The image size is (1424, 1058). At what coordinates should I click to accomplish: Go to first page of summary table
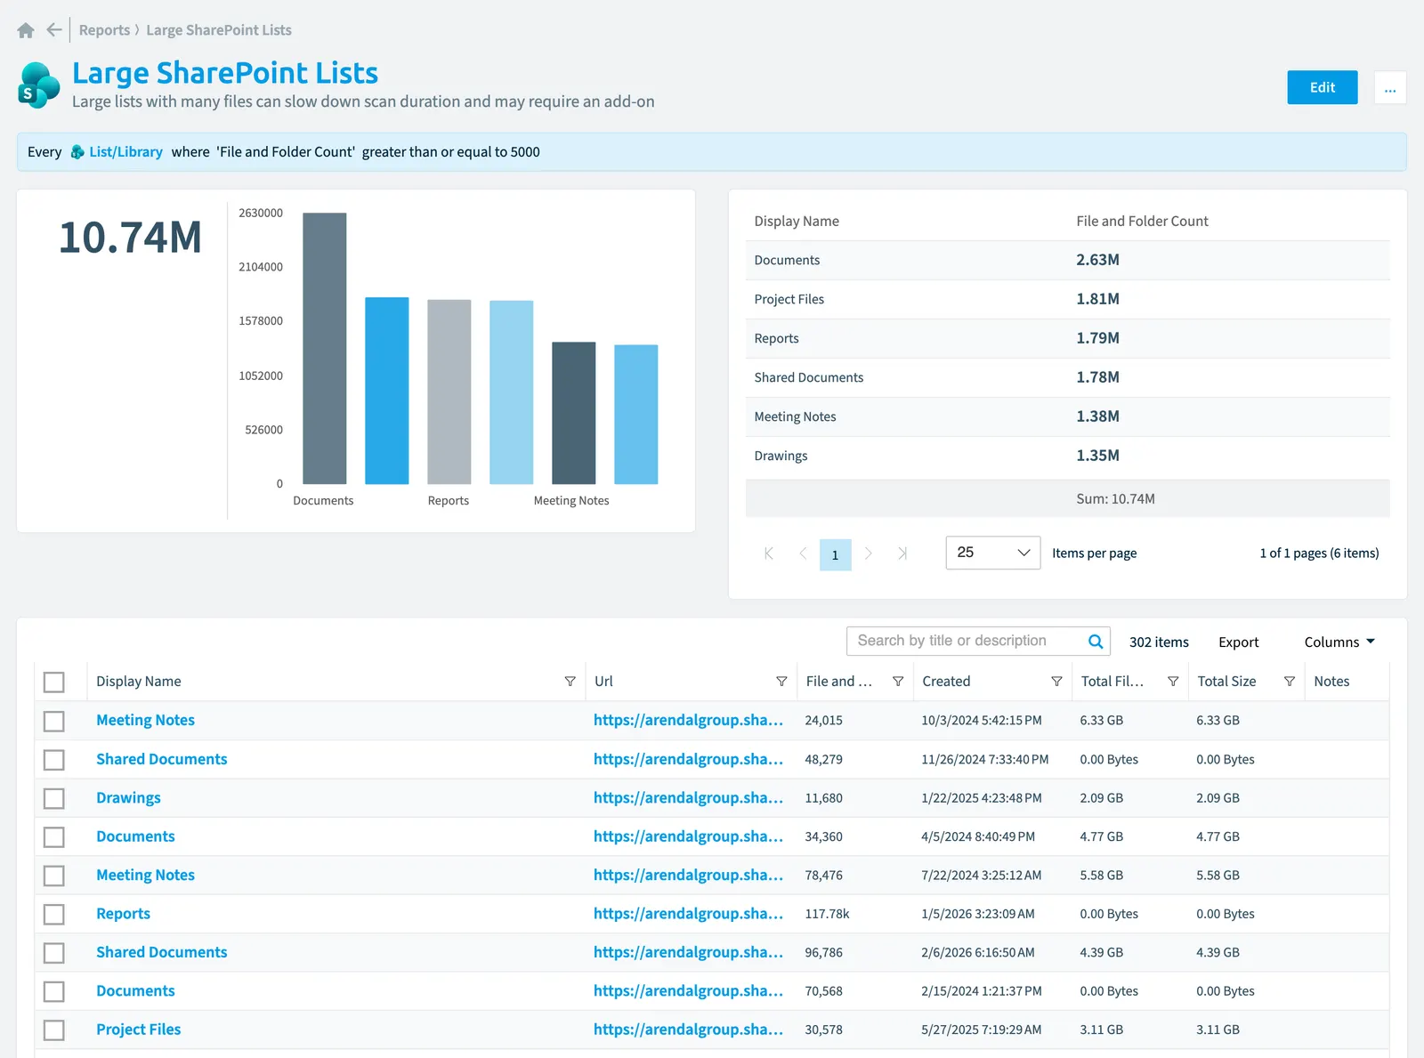pos(769,553)
